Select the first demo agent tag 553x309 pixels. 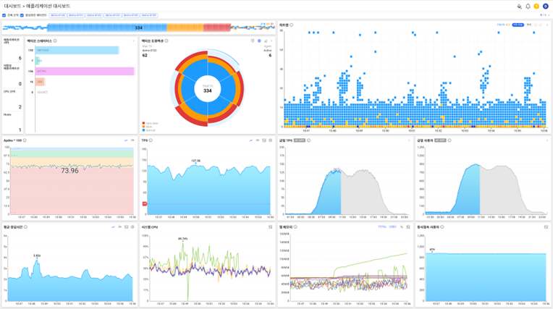(57, 15)
